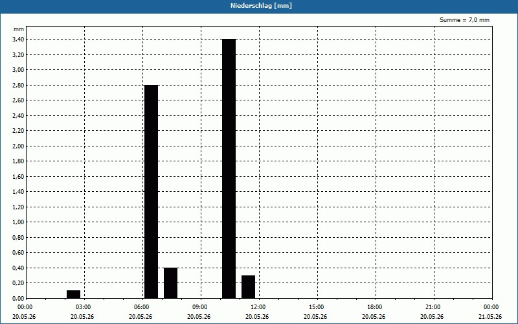The width and height of the screenshot is (518, 324).
Task: Click the small 0,10 mm bar before 03:00
Action: (73, 294)
